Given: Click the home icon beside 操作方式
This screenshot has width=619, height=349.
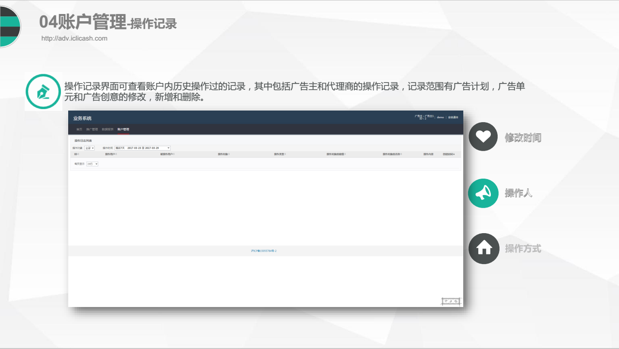Looking at the screenshot, I should point(484,249).
